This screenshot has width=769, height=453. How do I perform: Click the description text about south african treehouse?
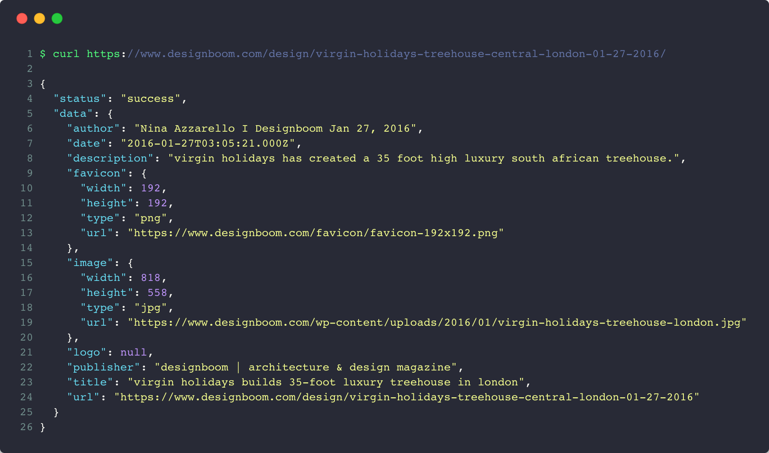[x=424, y=158]
